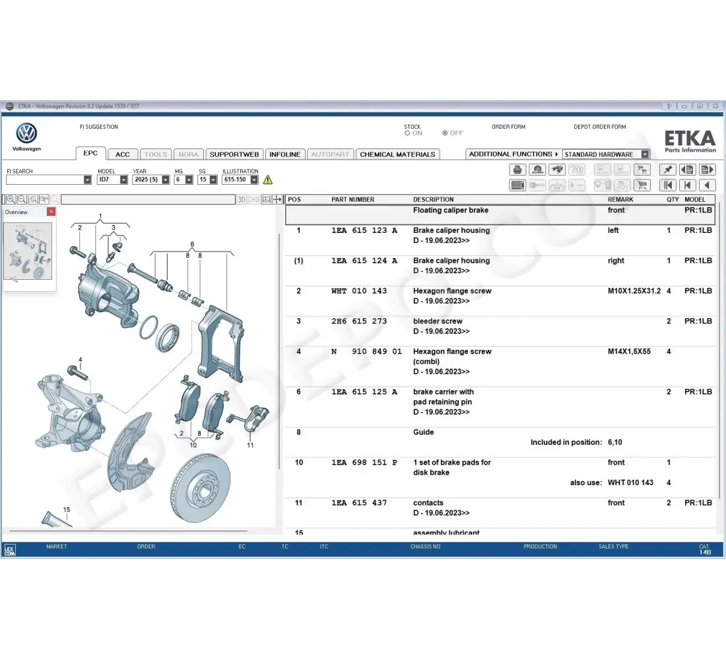Open the SUPPORTWEB tab
Screen dimensions: 726x660
[x=234, y=154]
